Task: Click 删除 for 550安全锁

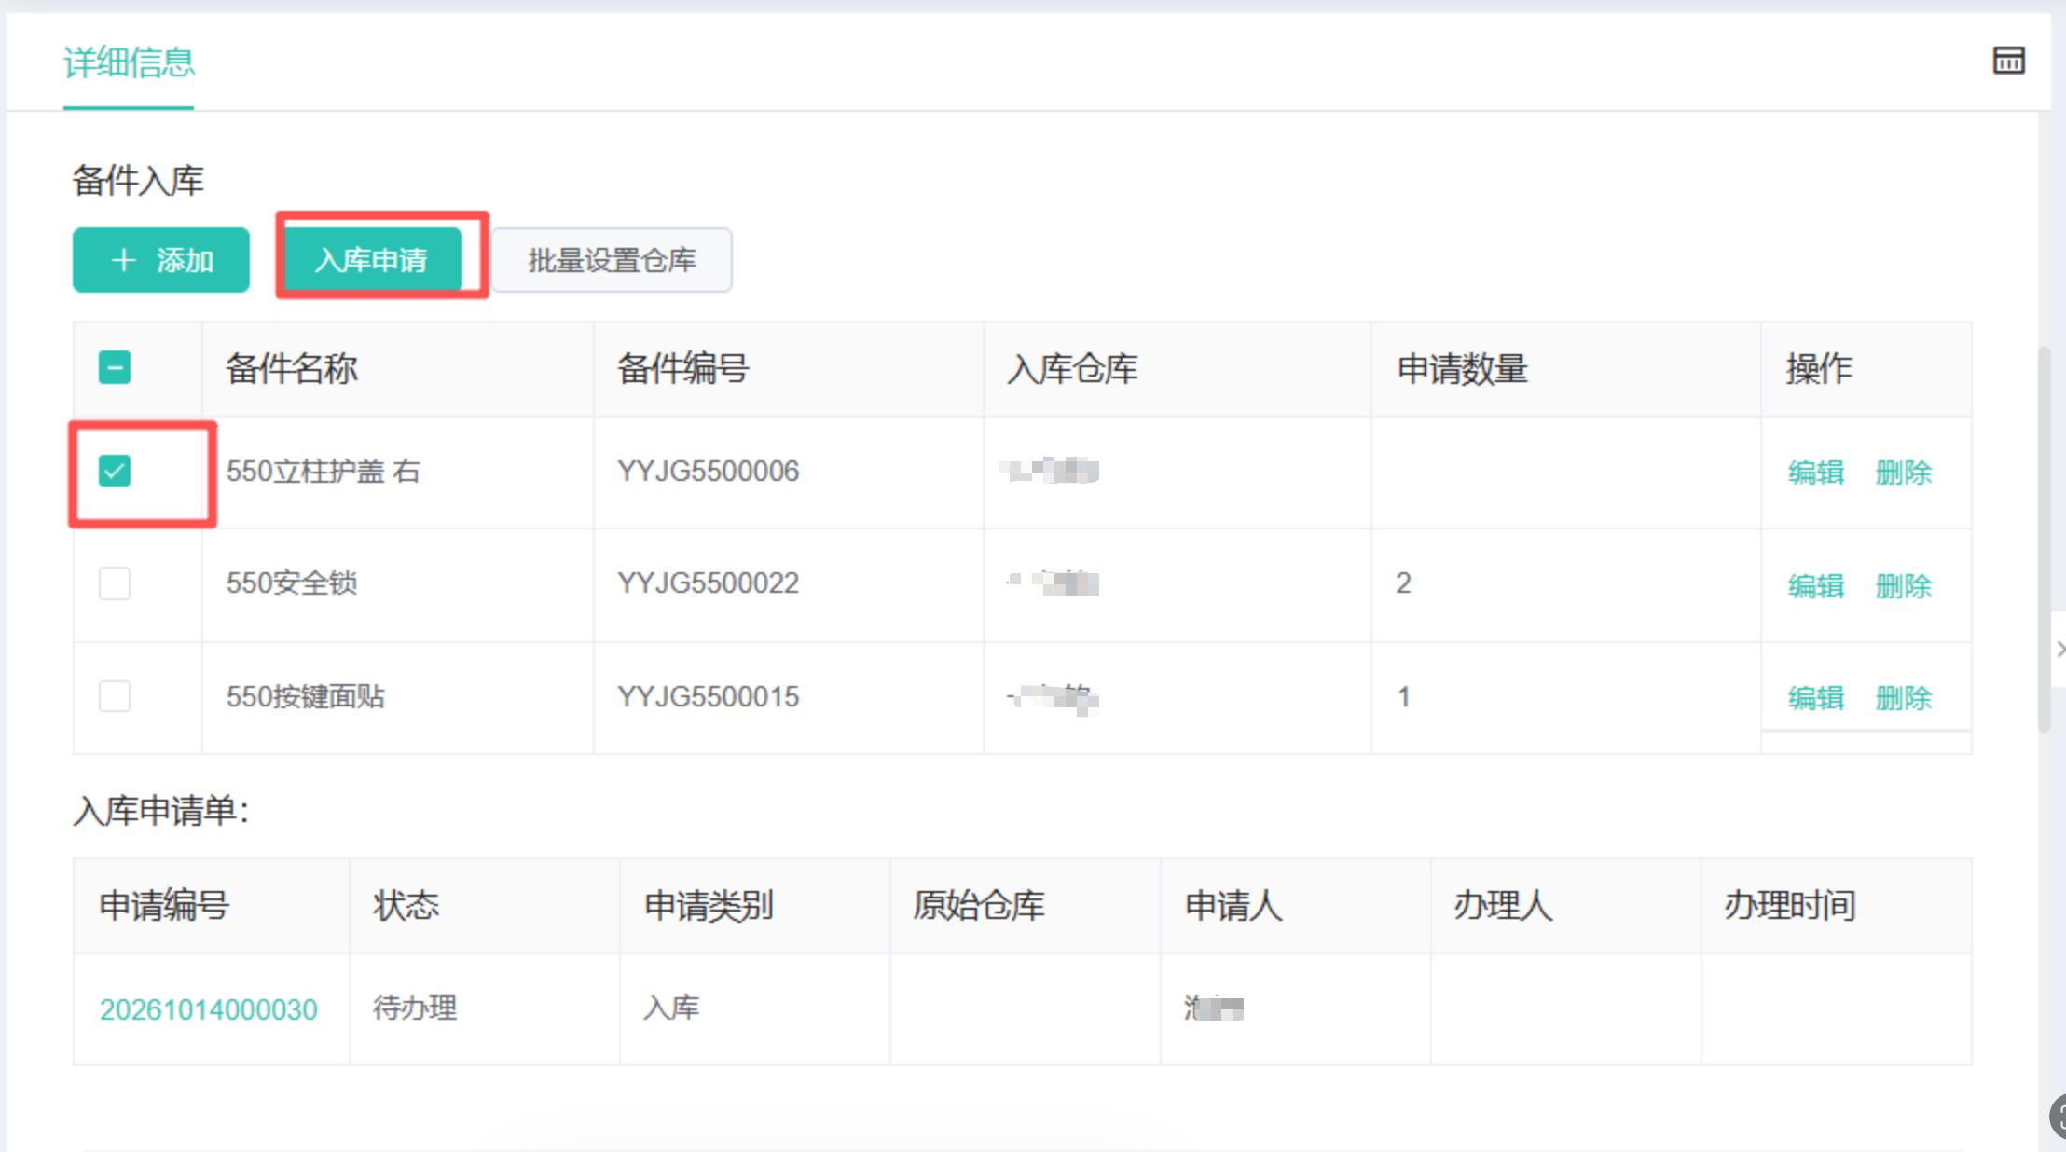Action: click(x=1903, y=586)
